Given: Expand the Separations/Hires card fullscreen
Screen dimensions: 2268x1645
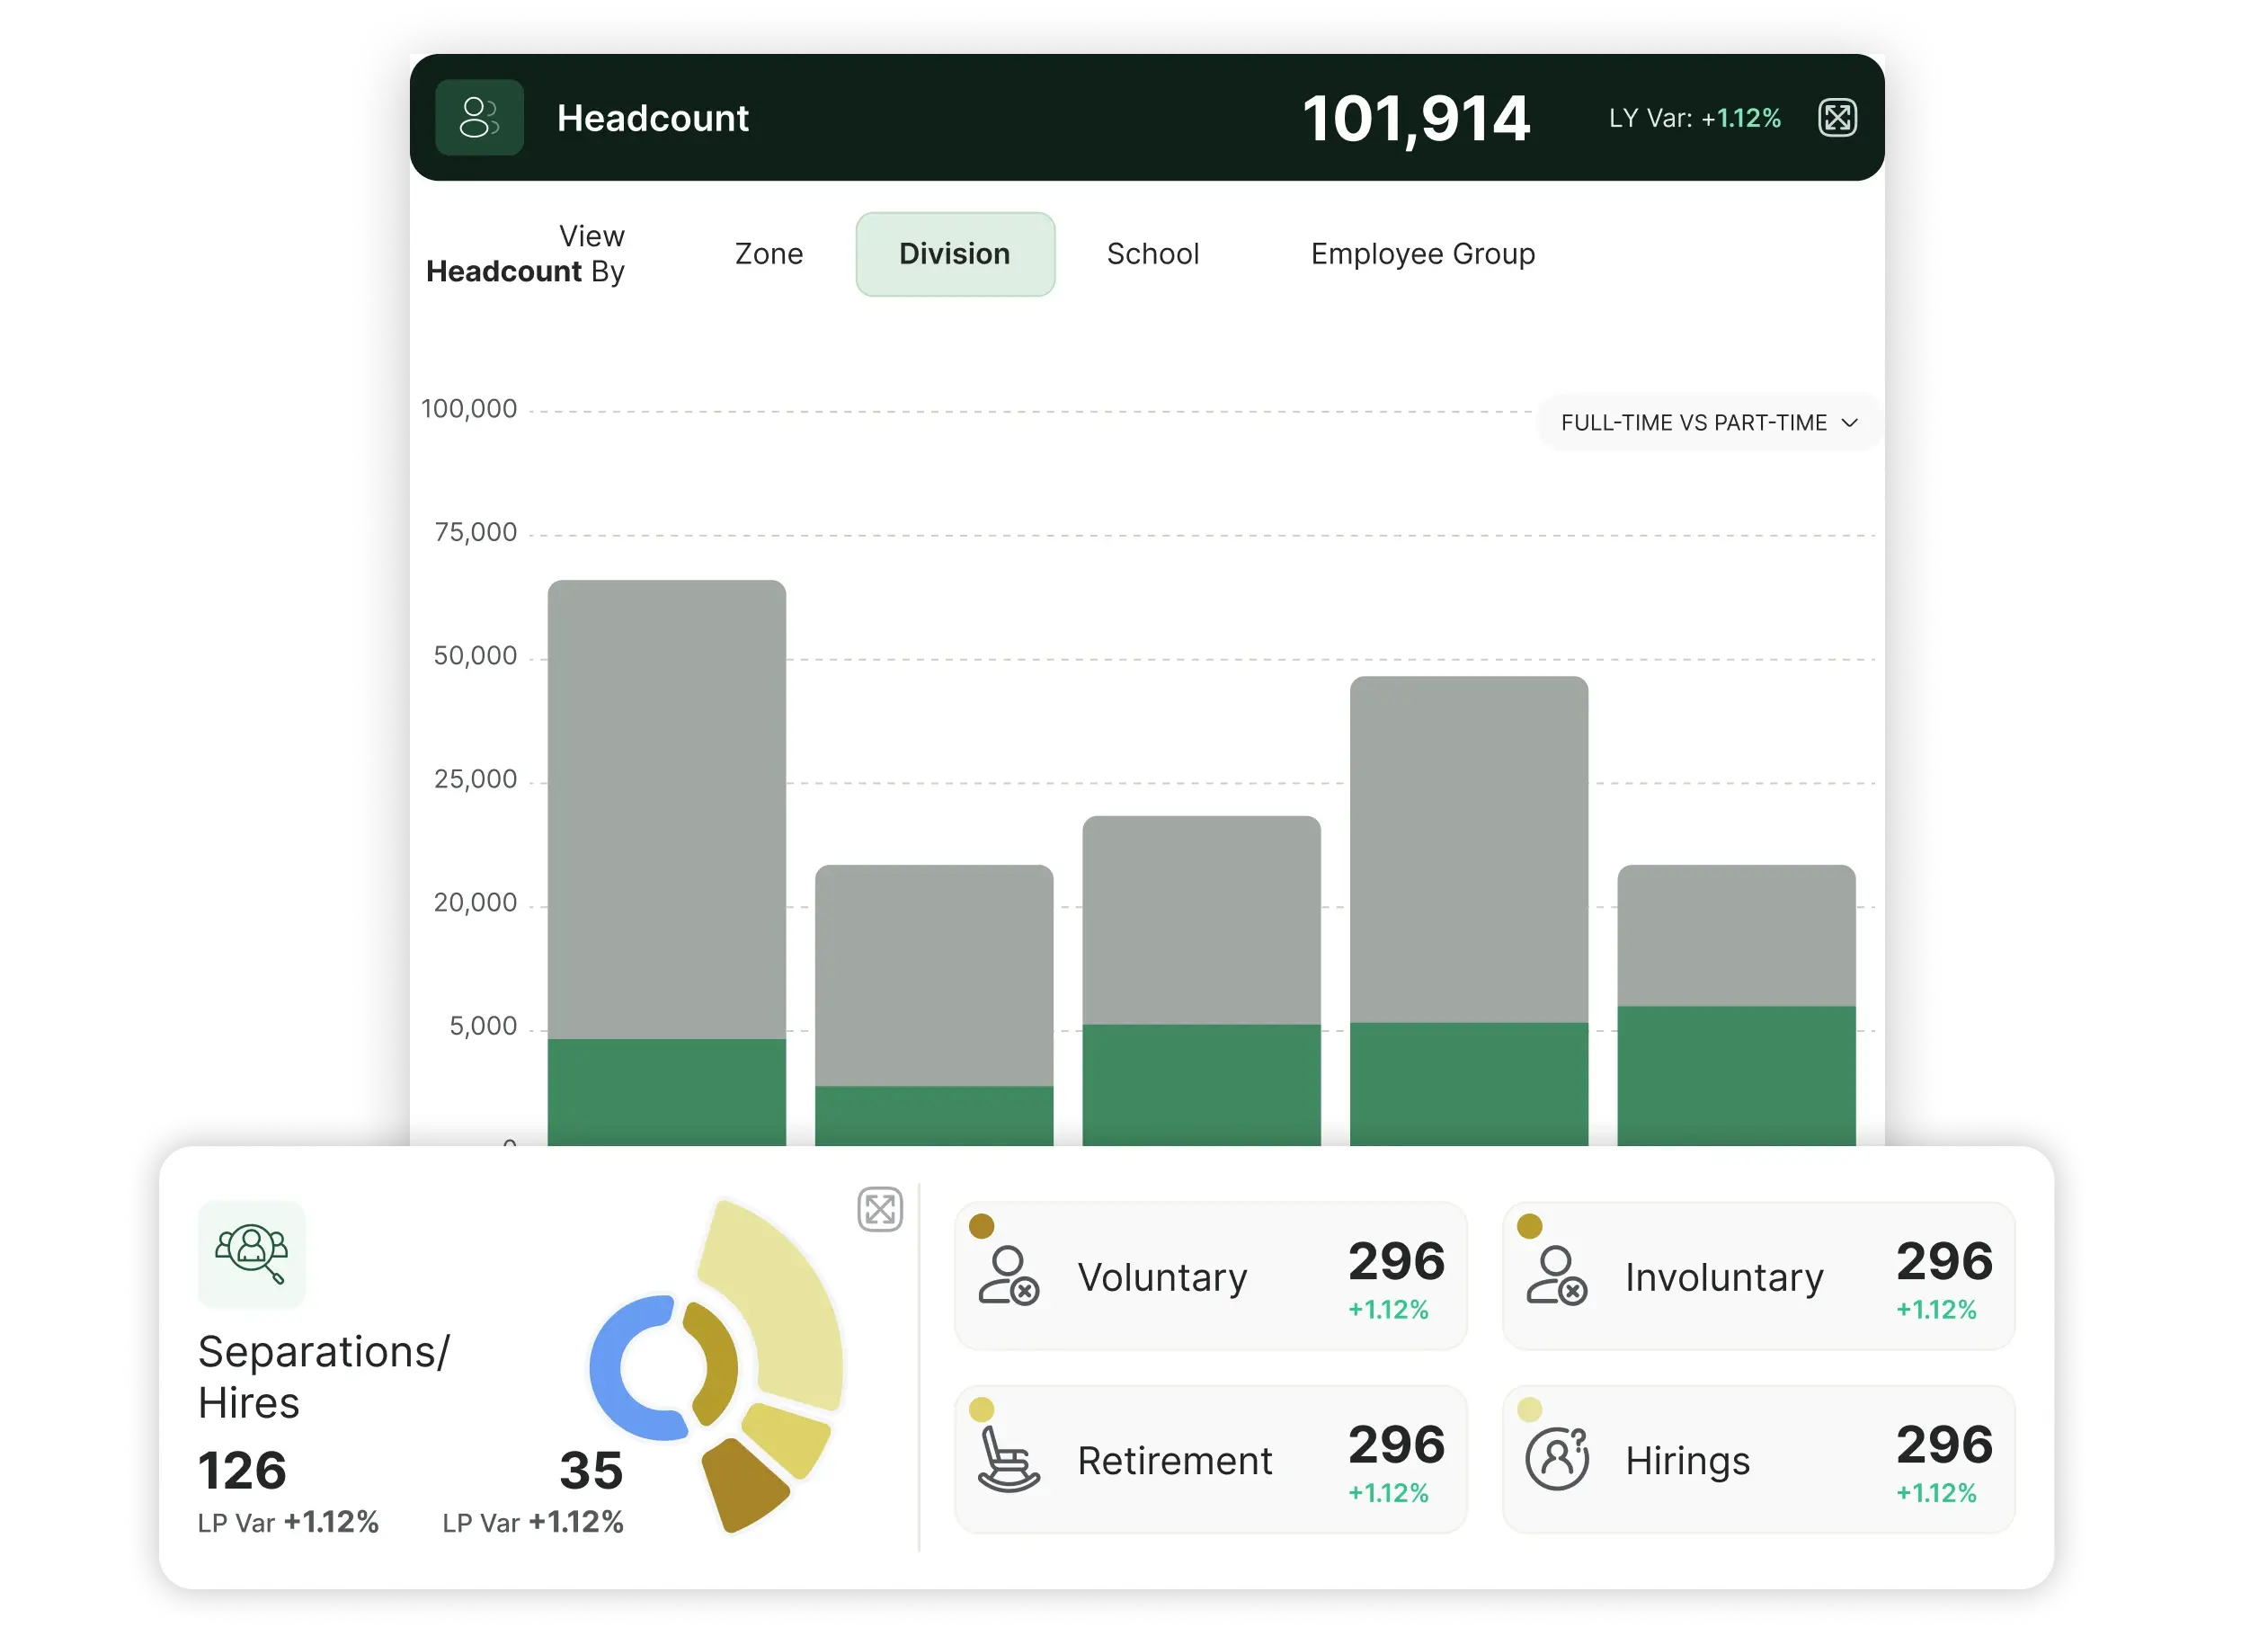Looking at the screenshot, I should pyautogui.click(x=880, y=1210).
